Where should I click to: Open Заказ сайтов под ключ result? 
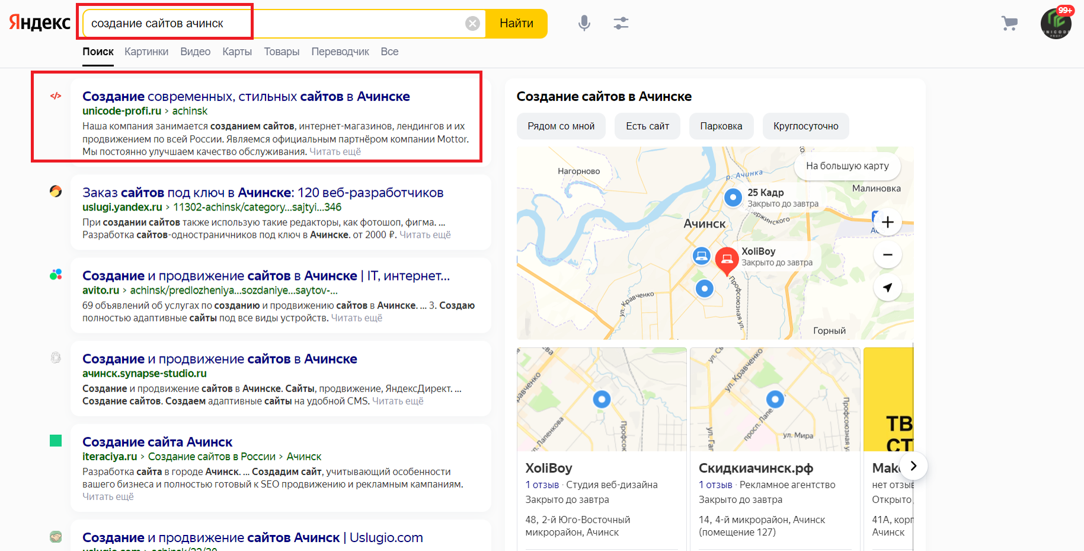(x=263, y=192)
